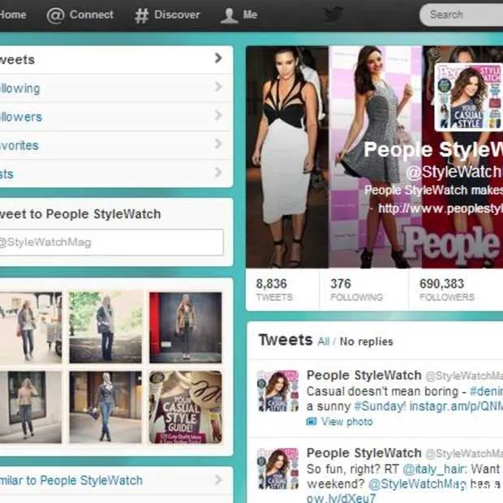
Task: Click the Me profile silhouette icon
Action: coord(229,15)
